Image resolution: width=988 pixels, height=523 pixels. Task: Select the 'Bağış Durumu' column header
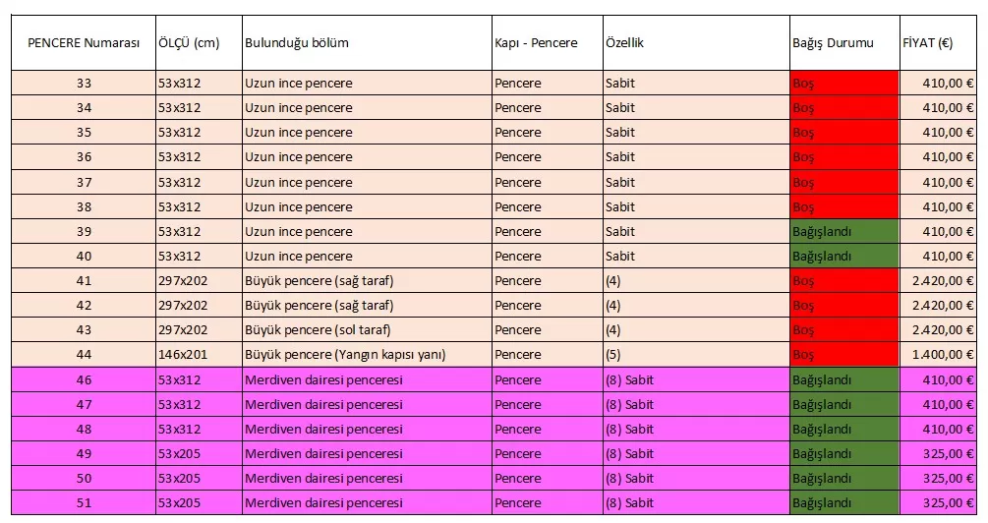[x=833, y=43]
